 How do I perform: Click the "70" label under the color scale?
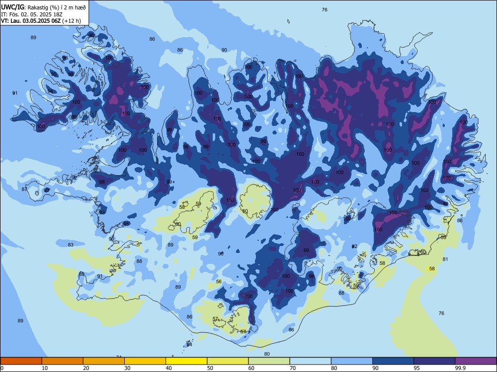[293, 368]
